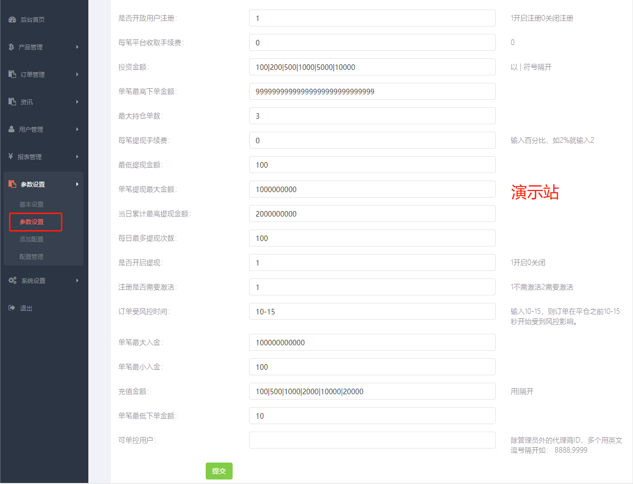Click the 订单受风控时间 input field
Viewport: 633px width, 484px height.
click(372, 311)
